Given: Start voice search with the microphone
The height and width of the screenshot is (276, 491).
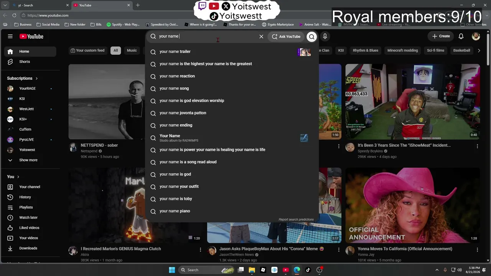Looking at the screenshot, I should coord(325,36).
